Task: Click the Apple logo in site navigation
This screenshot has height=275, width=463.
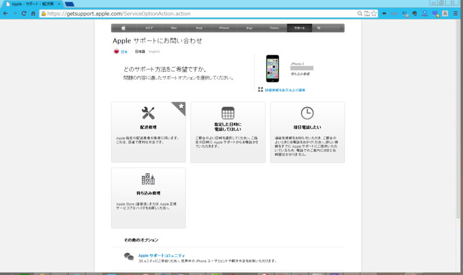Action: tap(123, 28)
